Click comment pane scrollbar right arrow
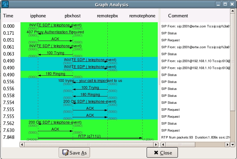This screenshot has height=159, width=237. [x=227, y=144]
